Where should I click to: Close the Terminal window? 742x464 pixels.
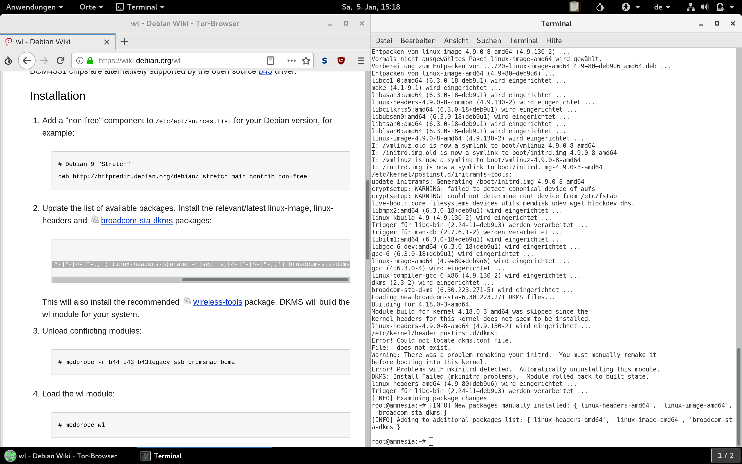[732, 24]
